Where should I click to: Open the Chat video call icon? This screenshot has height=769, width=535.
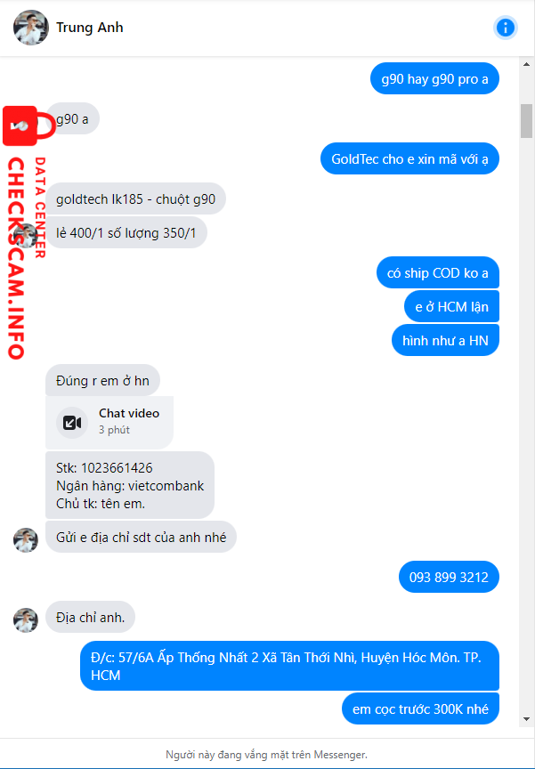[71, 422]
